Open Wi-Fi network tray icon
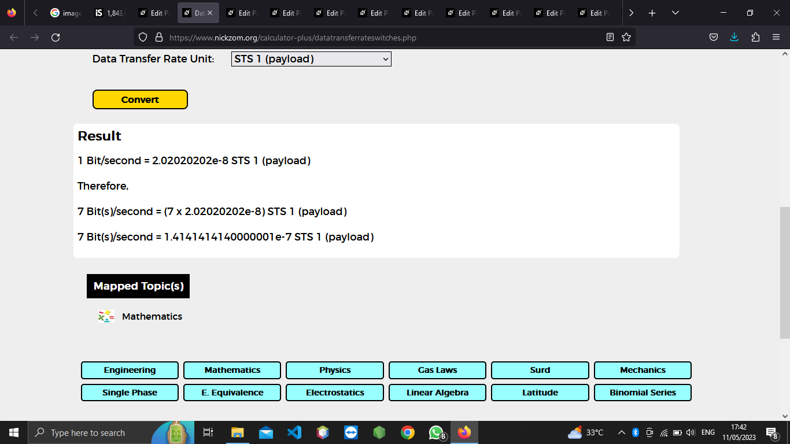 point(663,432)
